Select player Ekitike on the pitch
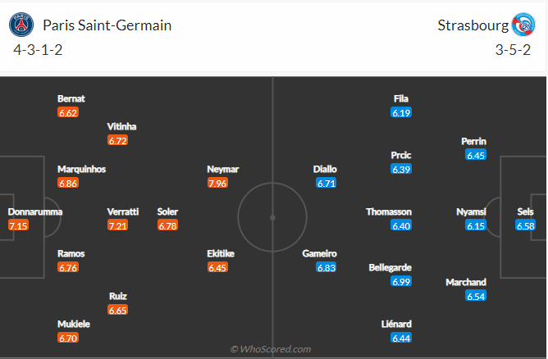Viewport: 548px width, 359px height. [x=221, y=254]
